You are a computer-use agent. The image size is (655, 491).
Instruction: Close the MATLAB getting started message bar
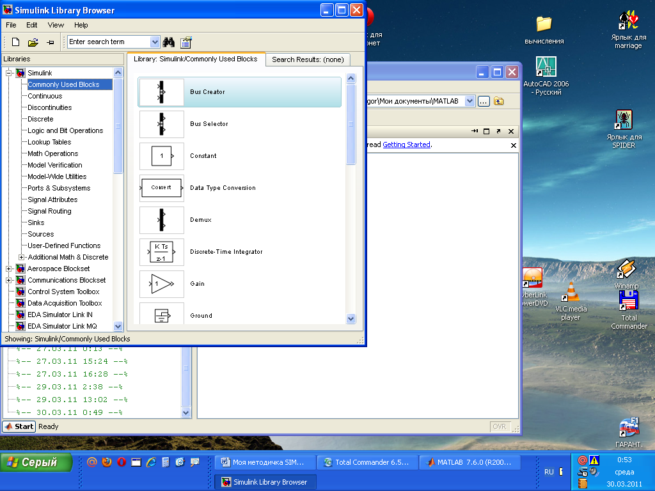click(x=514, y=145)
